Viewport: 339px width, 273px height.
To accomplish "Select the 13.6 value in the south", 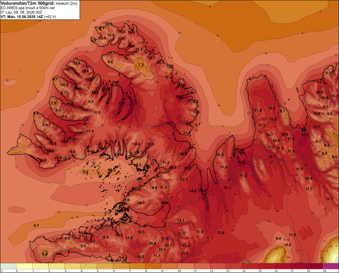I will point(221,233).
